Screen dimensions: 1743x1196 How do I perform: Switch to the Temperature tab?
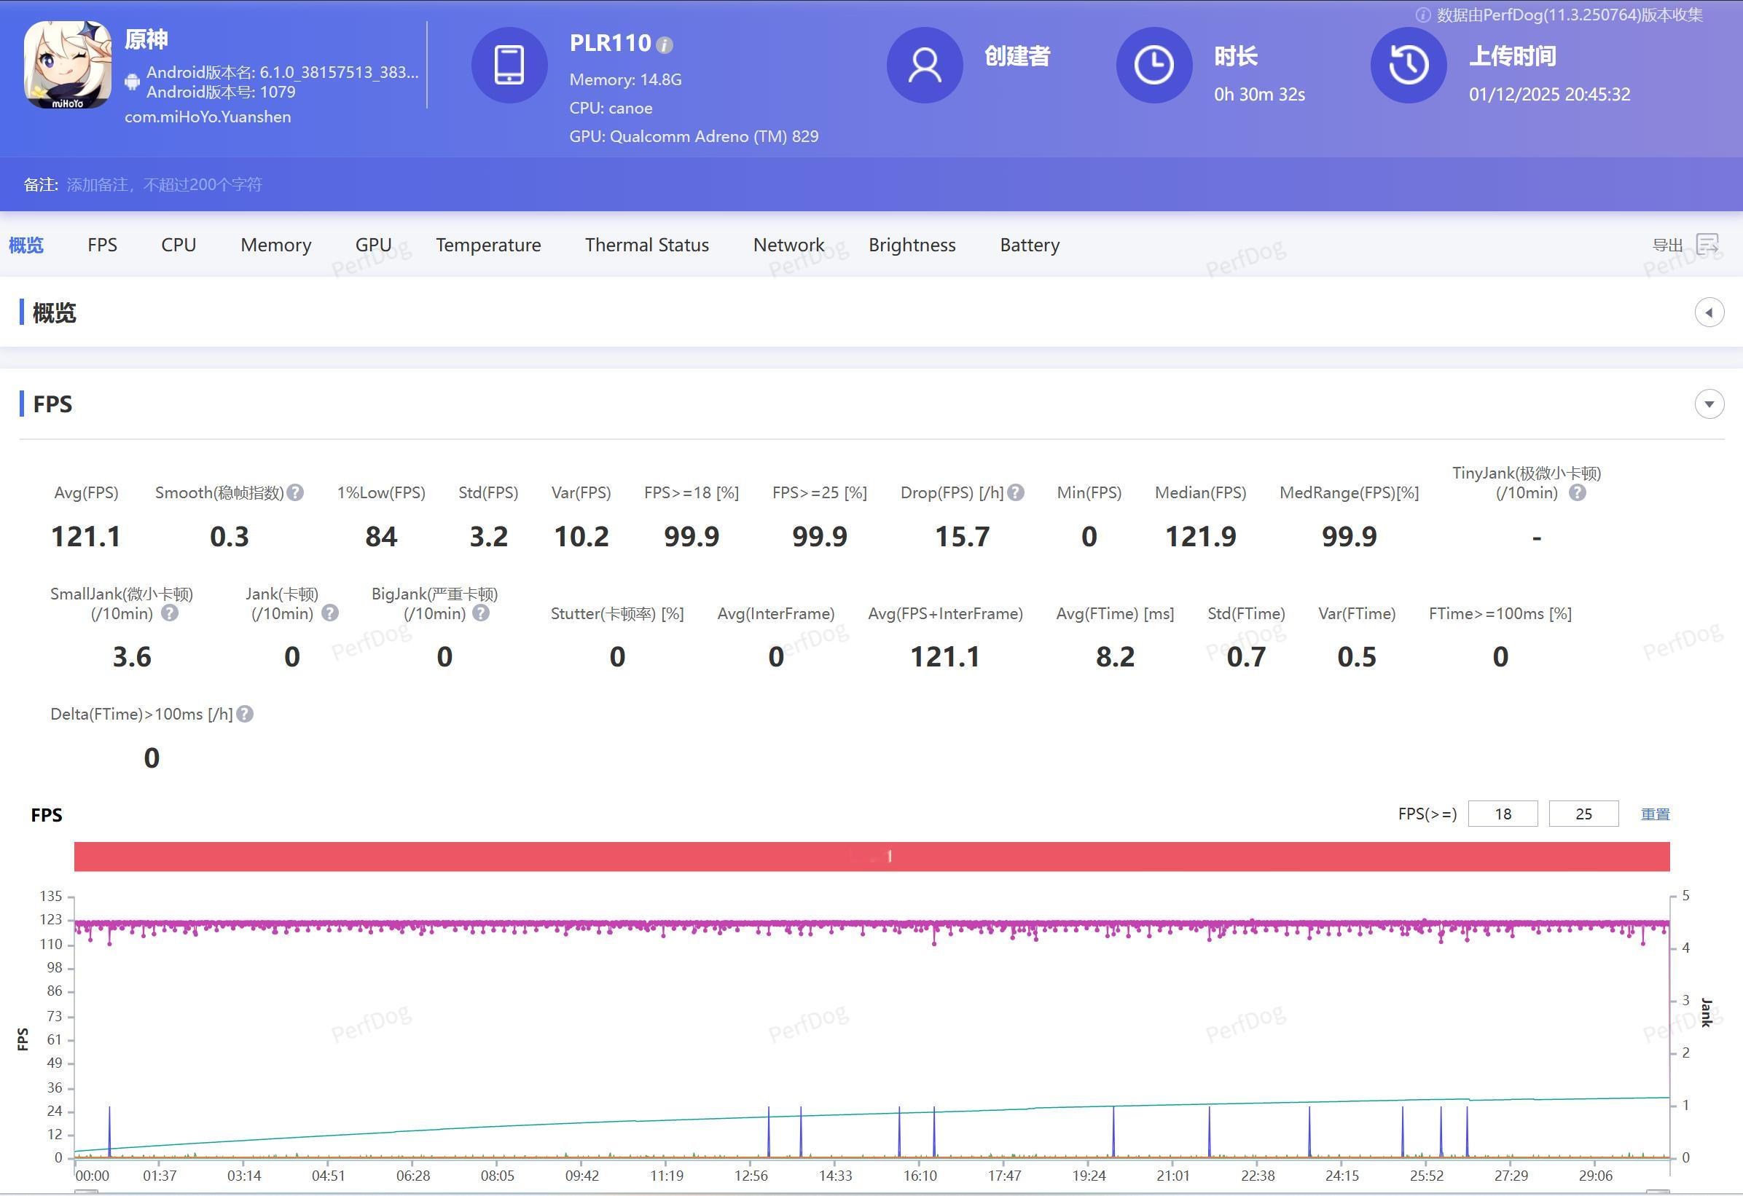click(x=488, y=245)
